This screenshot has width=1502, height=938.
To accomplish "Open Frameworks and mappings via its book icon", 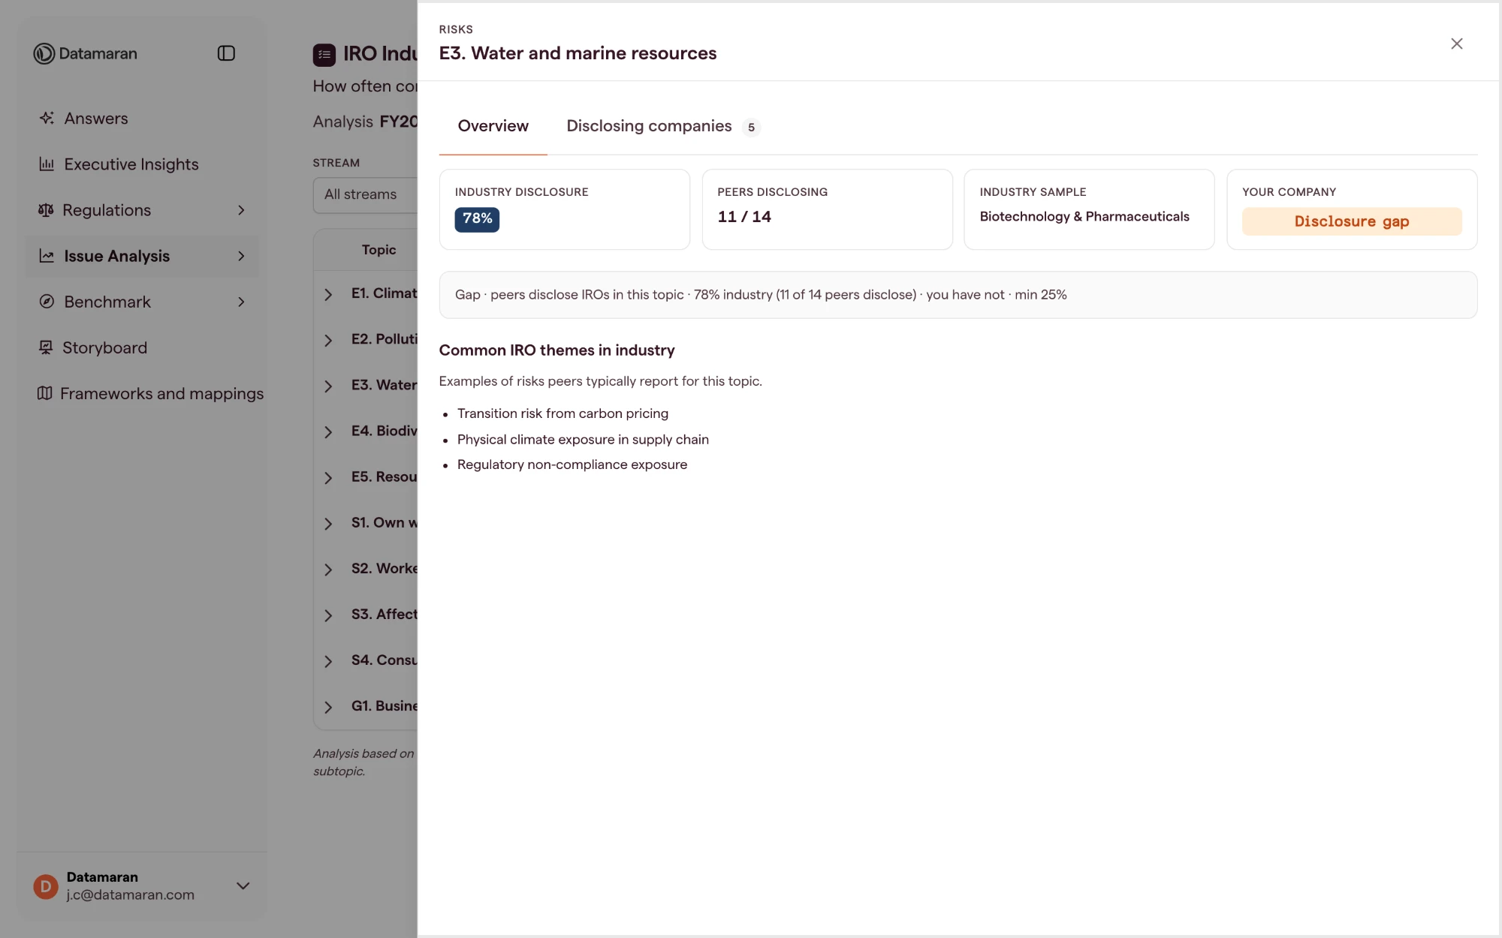I will click(45, 393).
